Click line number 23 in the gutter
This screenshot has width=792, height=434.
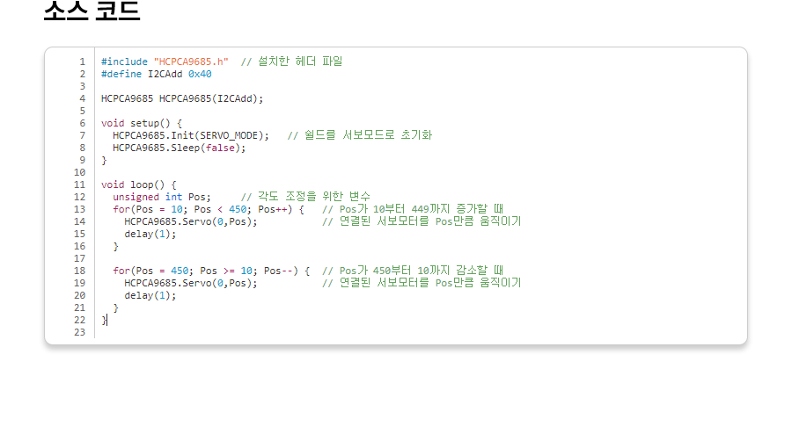point(80,332)
